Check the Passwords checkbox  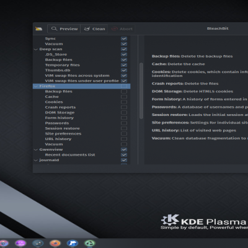(124, 123)
